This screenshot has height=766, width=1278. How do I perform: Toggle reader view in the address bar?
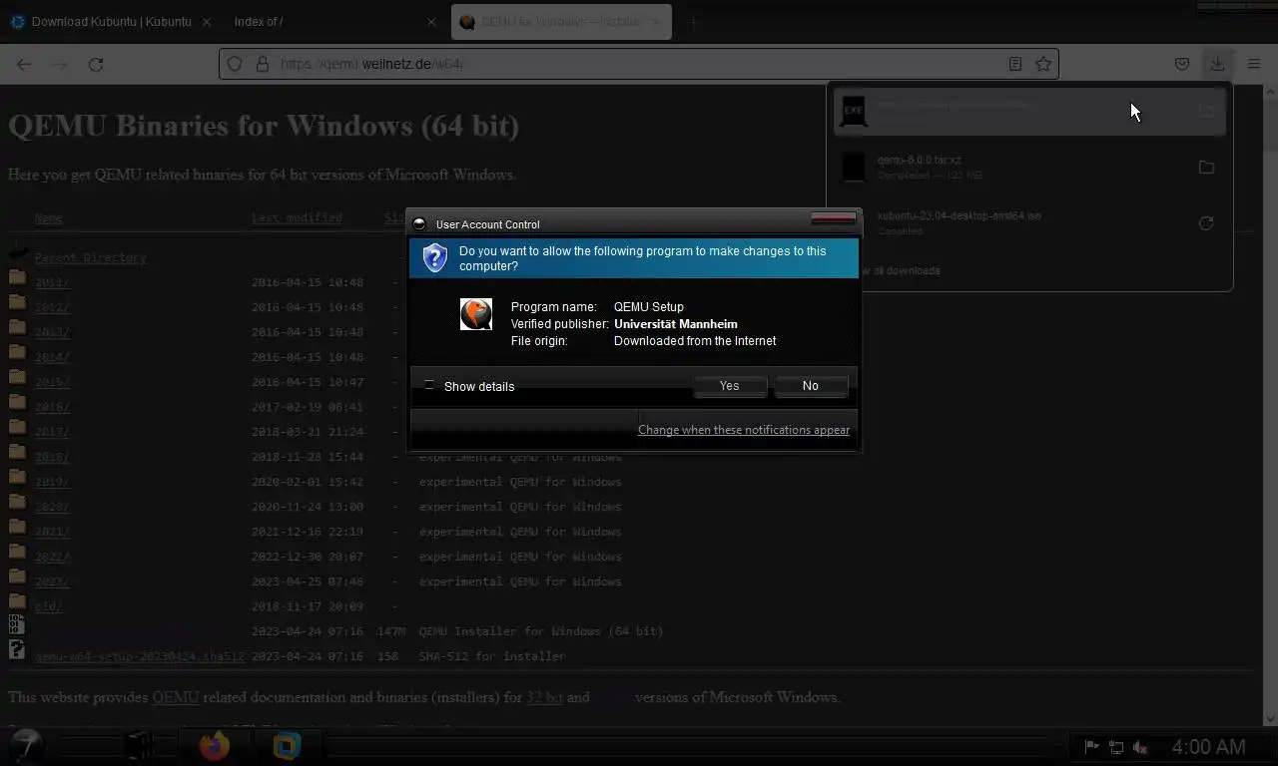pos(1014,64)
